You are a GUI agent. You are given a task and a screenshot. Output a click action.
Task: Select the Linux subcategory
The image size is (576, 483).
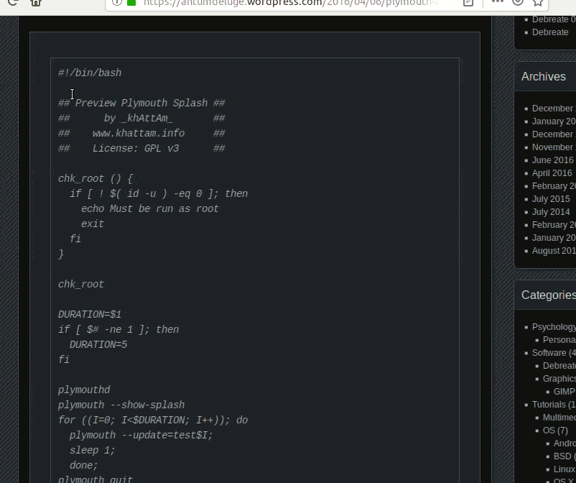(x=564, y=469)
